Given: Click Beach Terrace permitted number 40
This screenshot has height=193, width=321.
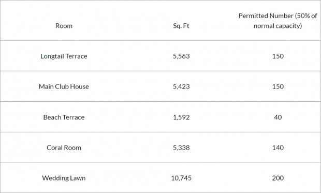Looking at the screenshot, I should [x=278, y=117].
